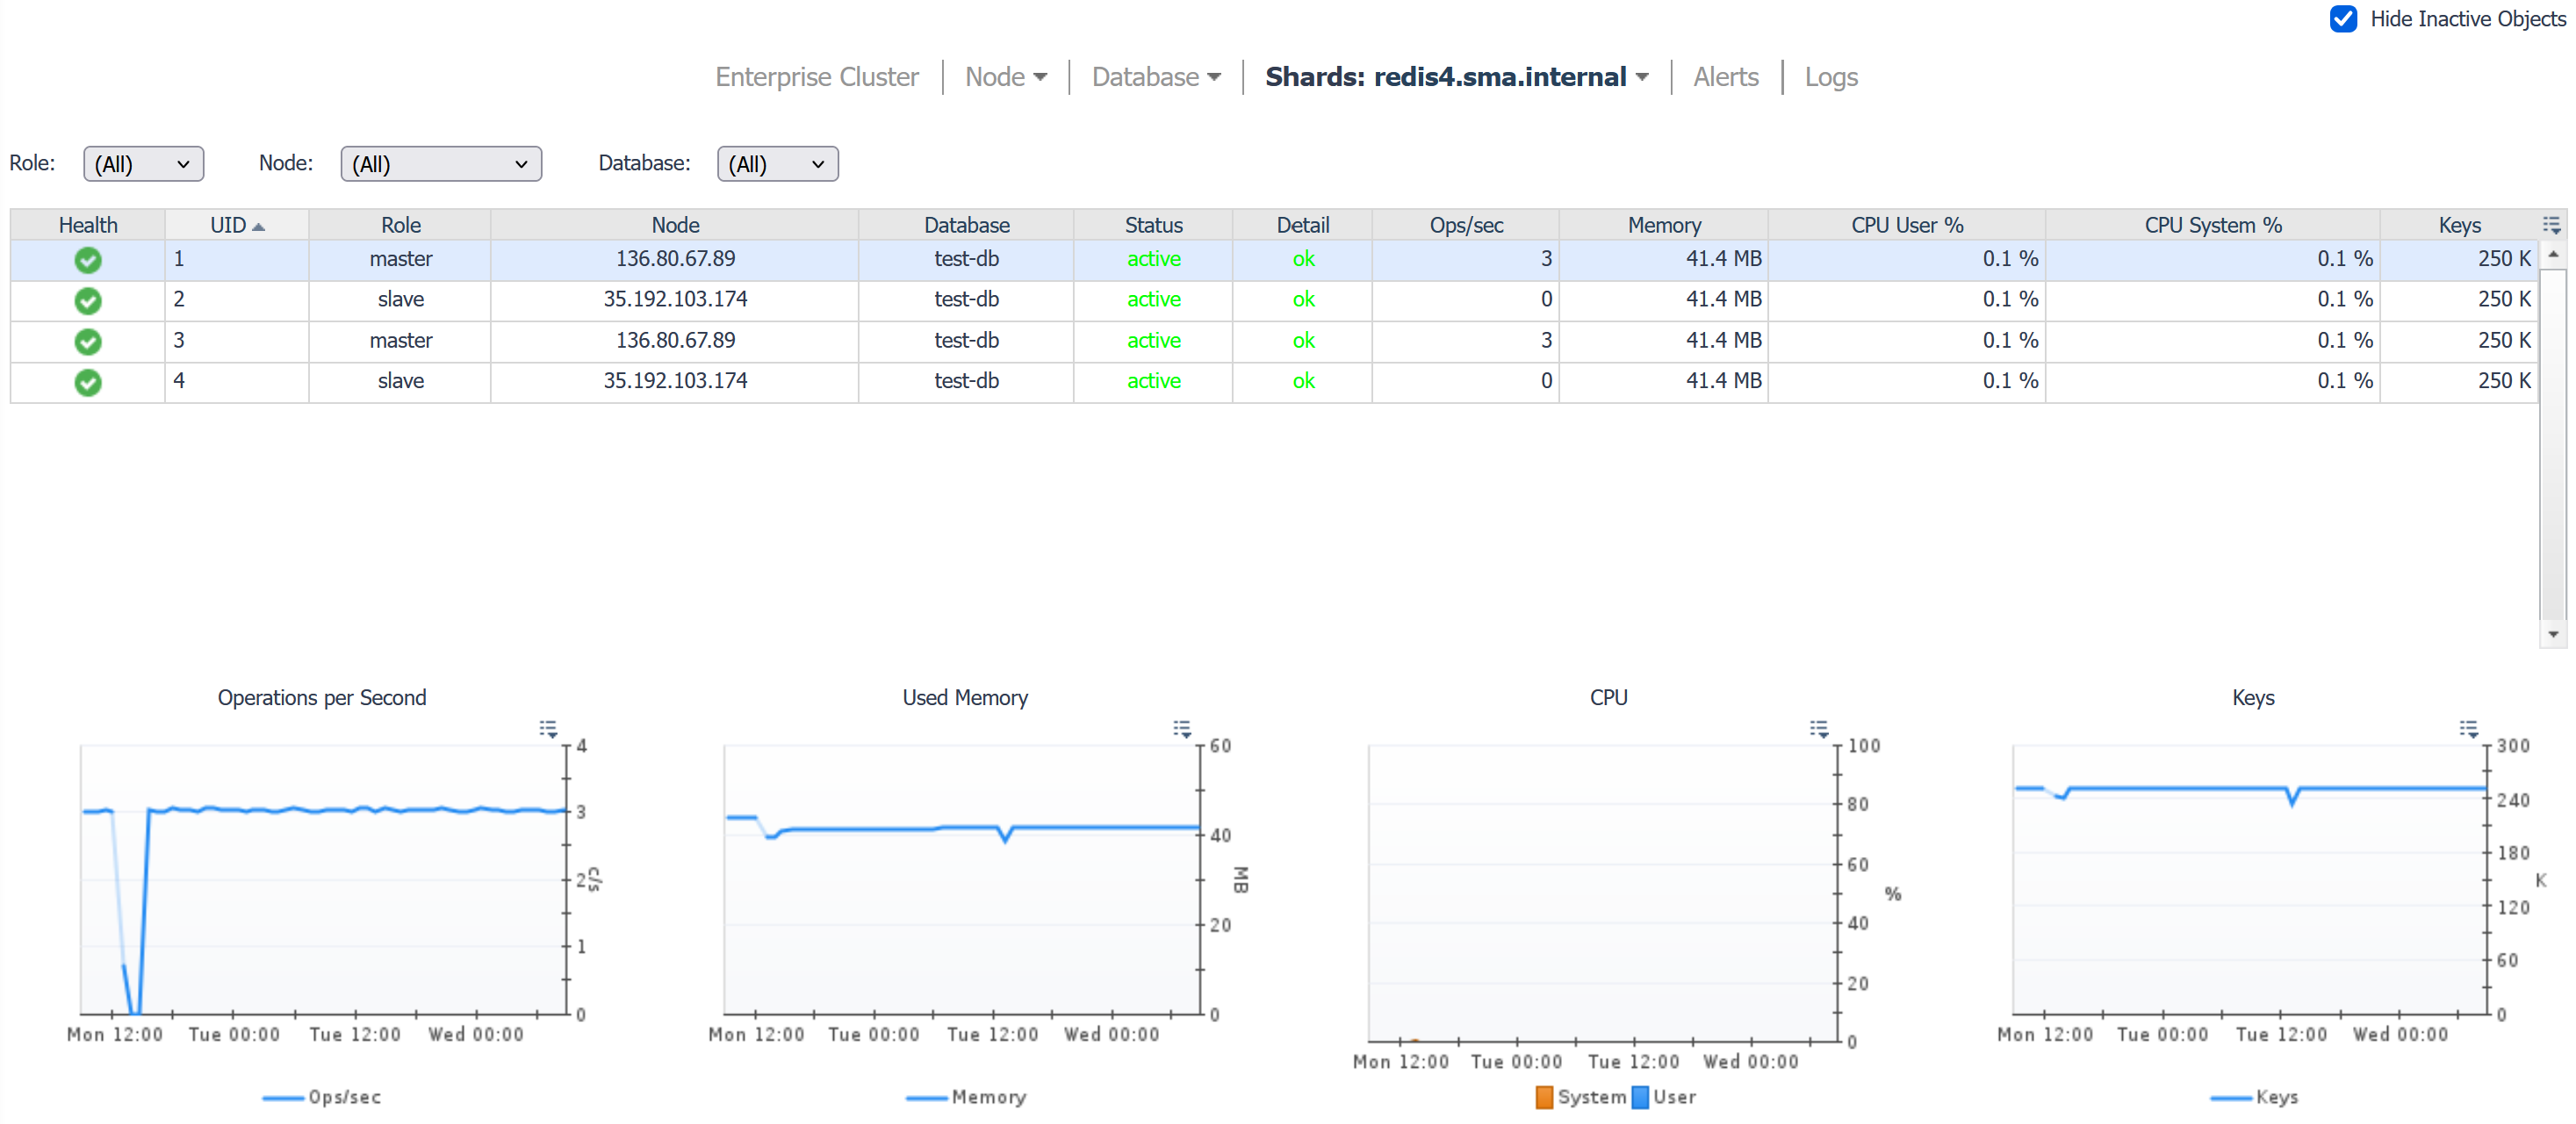Click the UID column sort arrow
Screen dimensions: 2576x1124
tap(259, 227)
